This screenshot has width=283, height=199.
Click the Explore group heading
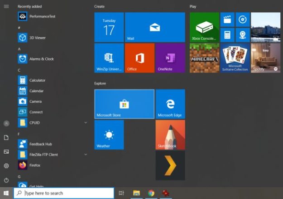pyautogui.click(x=100, y=84)
